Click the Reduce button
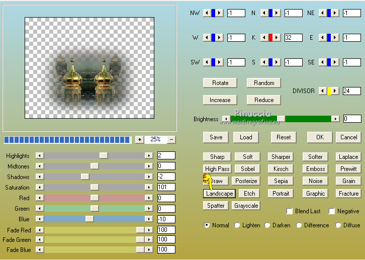 click(264, 100)
